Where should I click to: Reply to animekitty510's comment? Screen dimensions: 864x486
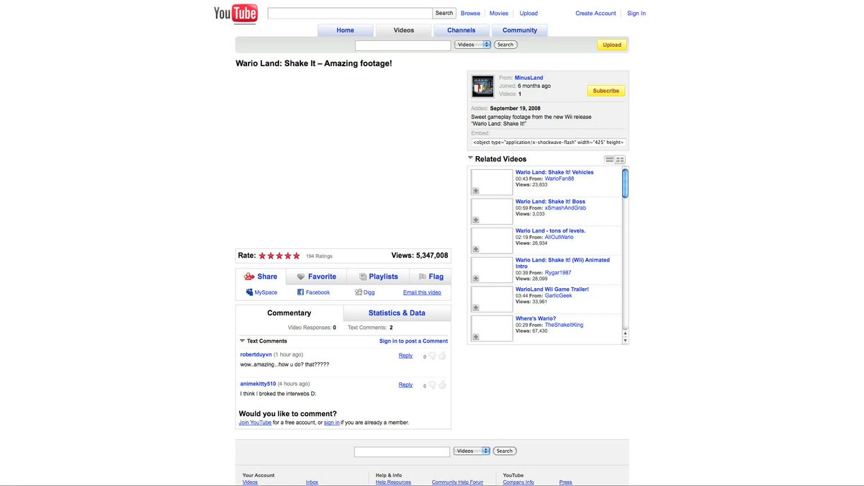tap(405, 385)
